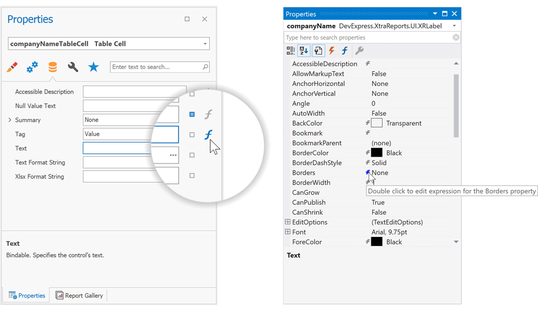Image resolution: width=538 pixels, height=311 pixels.
Task: Click the BackColor Transparent color swatch
Action: click(x=376, y=123)
